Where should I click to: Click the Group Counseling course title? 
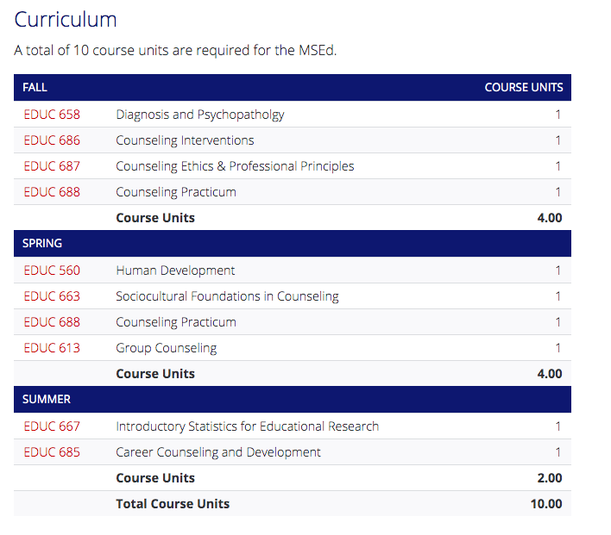click(167, 348)
